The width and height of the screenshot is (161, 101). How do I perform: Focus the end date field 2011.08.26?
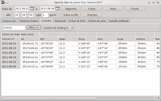pyautogui.click(x=47, y=9)
